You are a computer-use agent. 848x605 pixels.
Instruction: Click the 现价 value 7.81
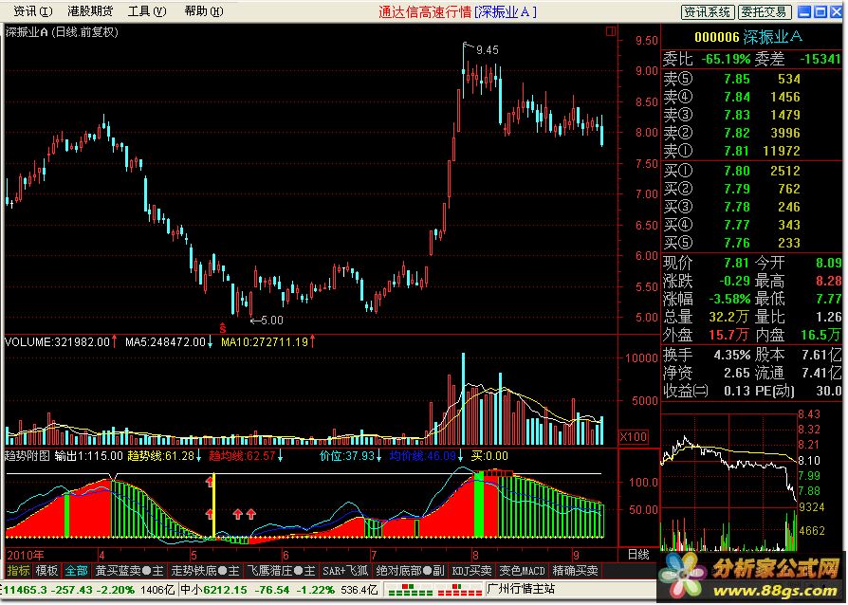736,264
